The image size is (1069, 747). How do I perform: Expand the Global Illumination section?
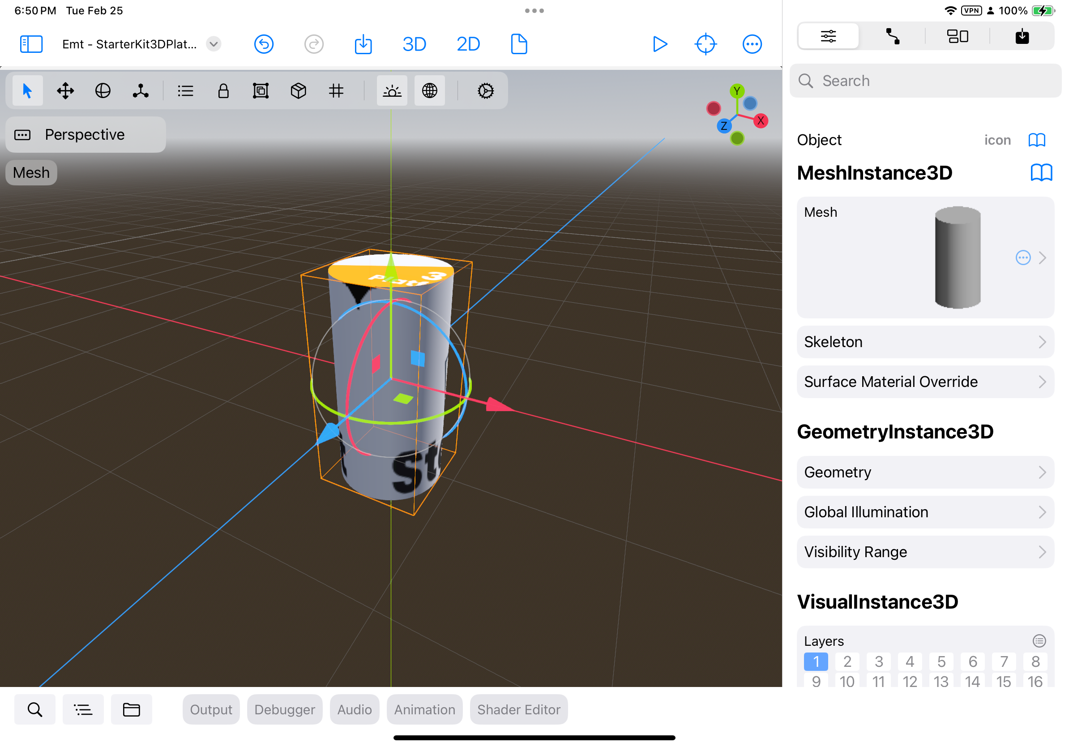click(925, 512)
